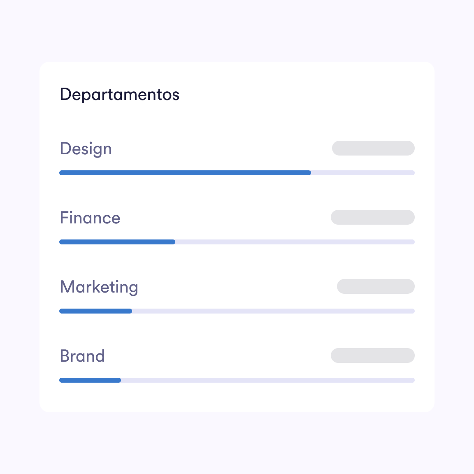474x474 pixels.
Task: Click the unfilled track of Design bar
Action: (363, 173)
